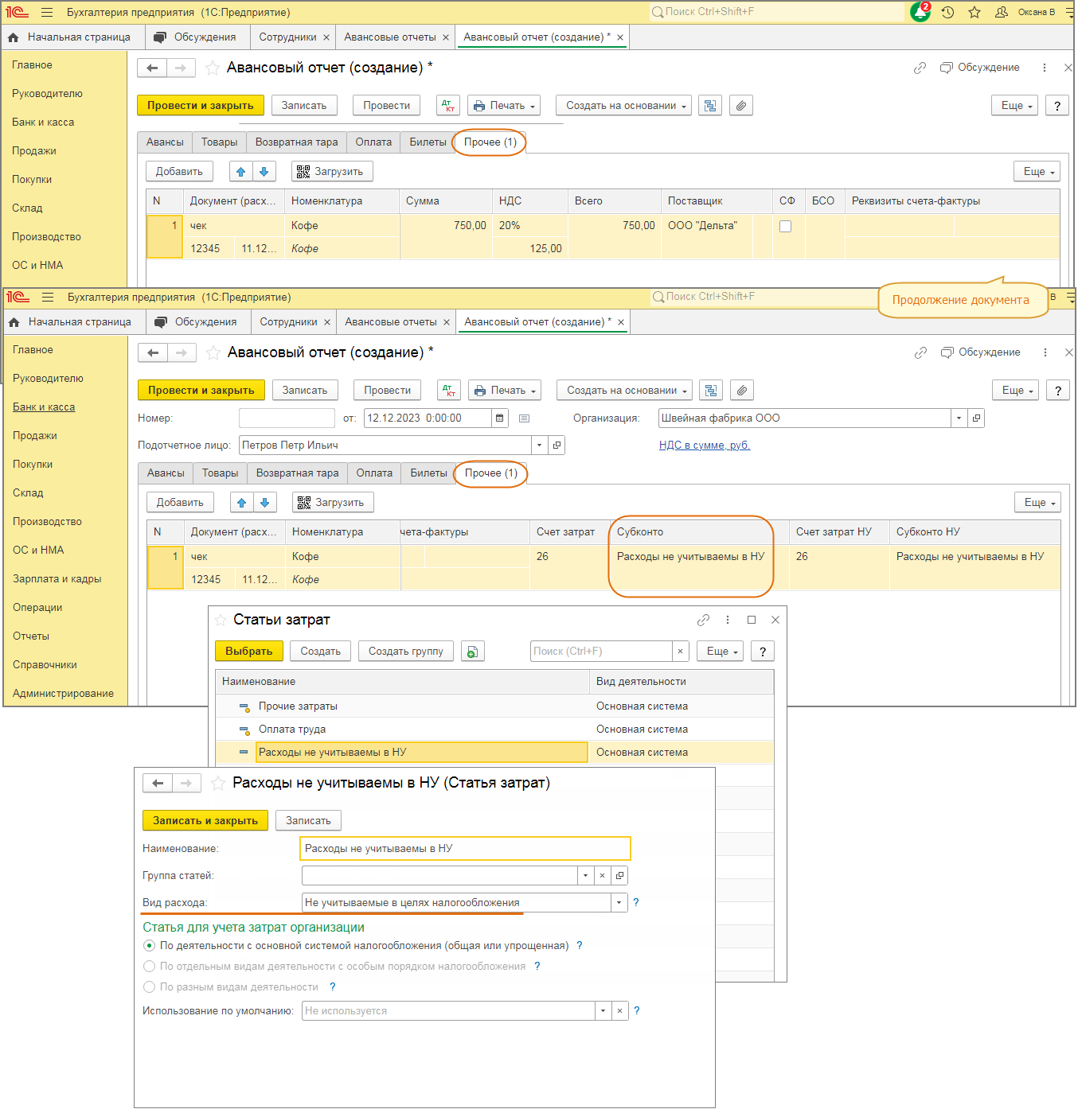
Task: Open the Администрирование section in the sidebar
Action: pyautogui.click(x=64, y=694)
